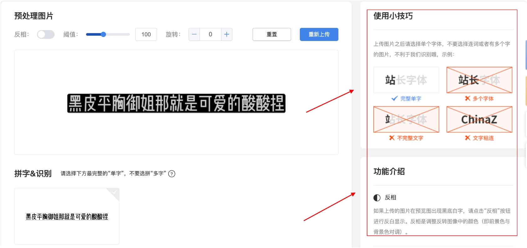Click the 重新上传 re-upload button

pyautogui.click(x=319, y=34)
